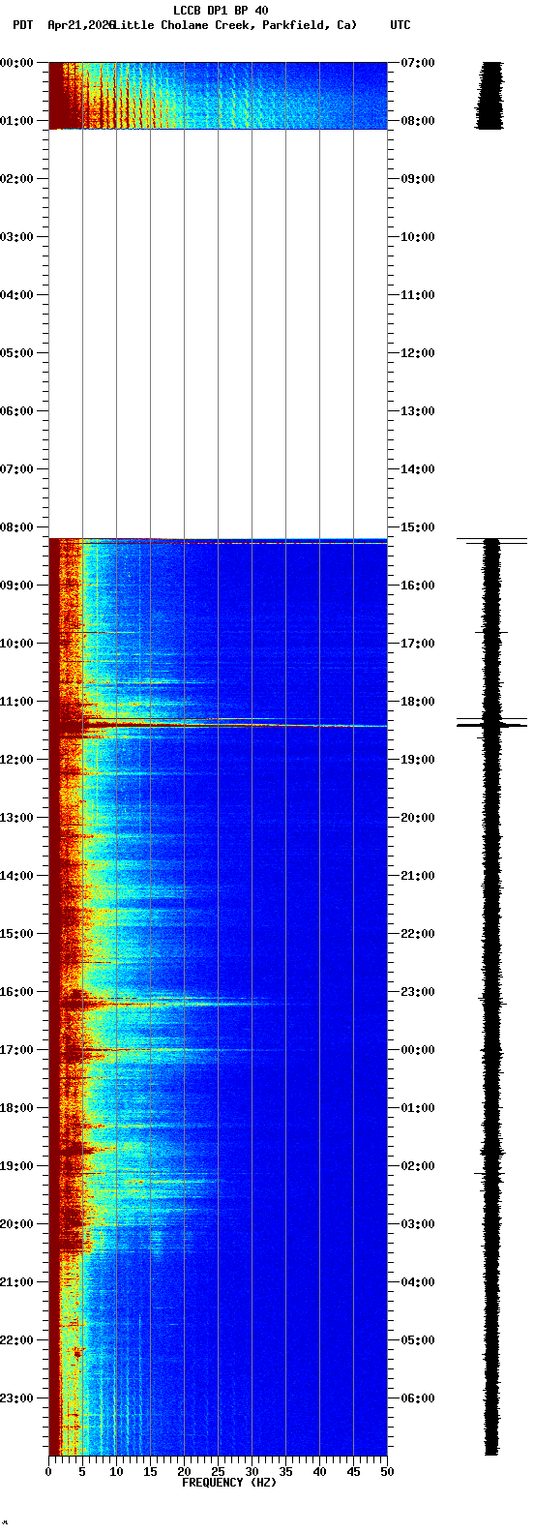Screen dimensions: 534x1533
Task: Click the 10:00 label on UTC axis
Action: point(418,237)
